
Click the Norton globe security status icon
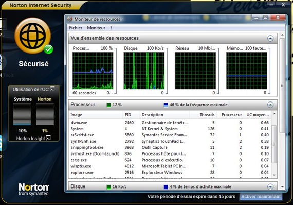click(33, 36)
